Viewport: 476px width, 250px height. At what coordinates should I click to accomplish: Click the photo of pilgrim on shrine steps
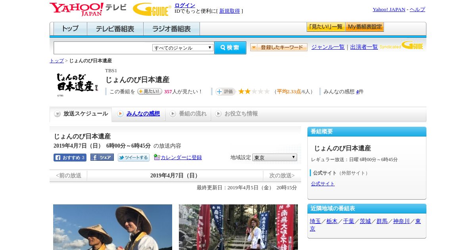(238, 227)
